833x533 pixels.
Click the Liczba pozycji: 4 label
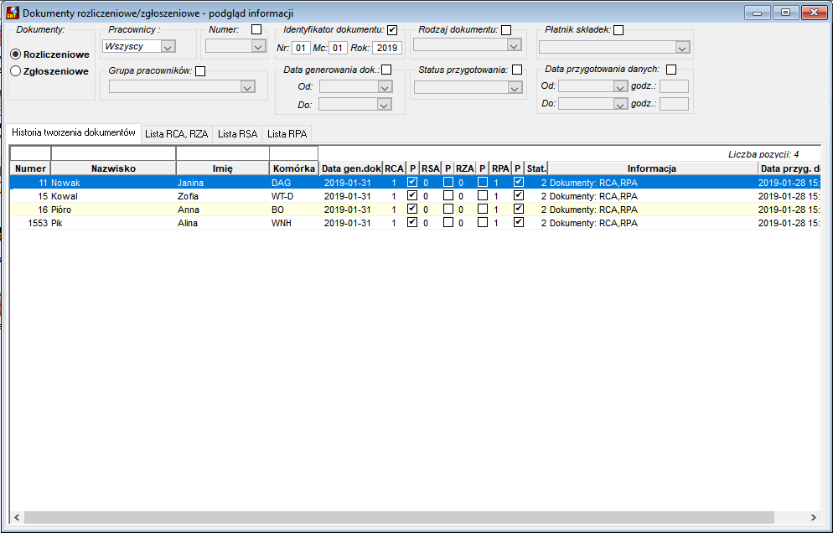pyautogui.click(x=763, y=154)
